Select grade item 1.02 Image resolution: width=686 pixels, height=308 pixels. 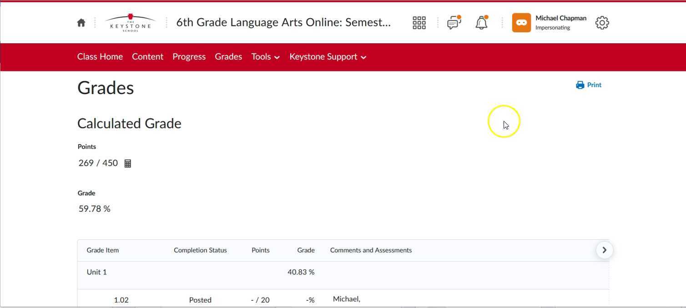pos(121,299)
